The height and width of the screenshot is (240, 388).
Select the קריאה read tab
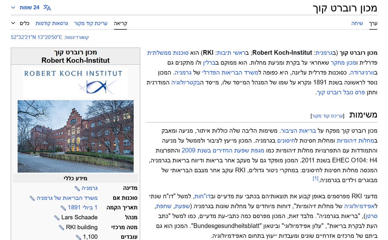point(120,23)
